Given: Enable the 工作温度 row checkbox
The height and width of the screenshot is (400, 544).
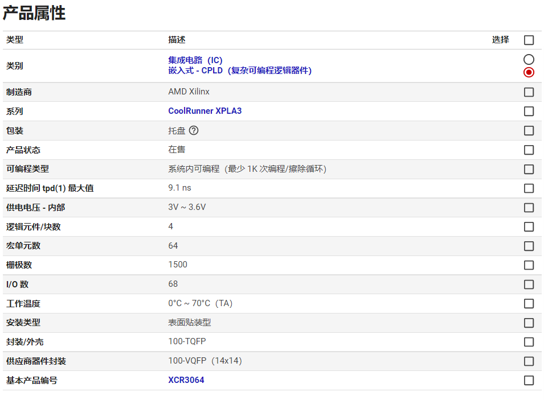Looking at the screenshot, I should (529, 304).
